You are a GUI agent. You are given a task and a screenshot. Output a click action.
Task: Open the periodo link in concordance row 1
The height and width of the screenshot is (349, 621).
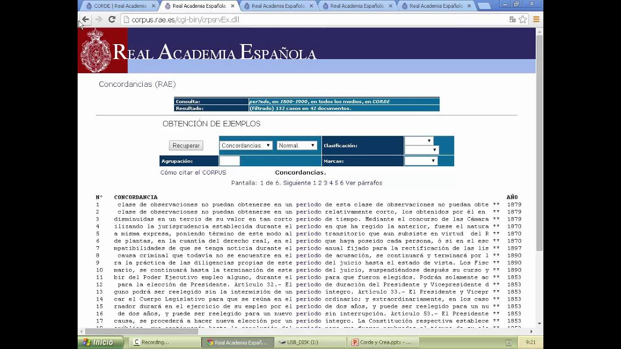click(x=309, y=205)
